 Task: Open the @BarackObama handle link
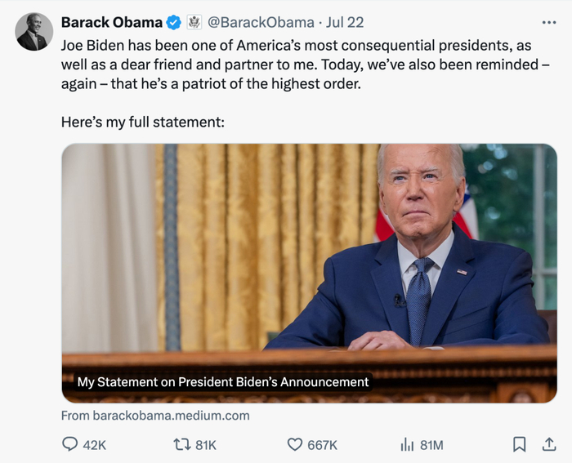261,22
